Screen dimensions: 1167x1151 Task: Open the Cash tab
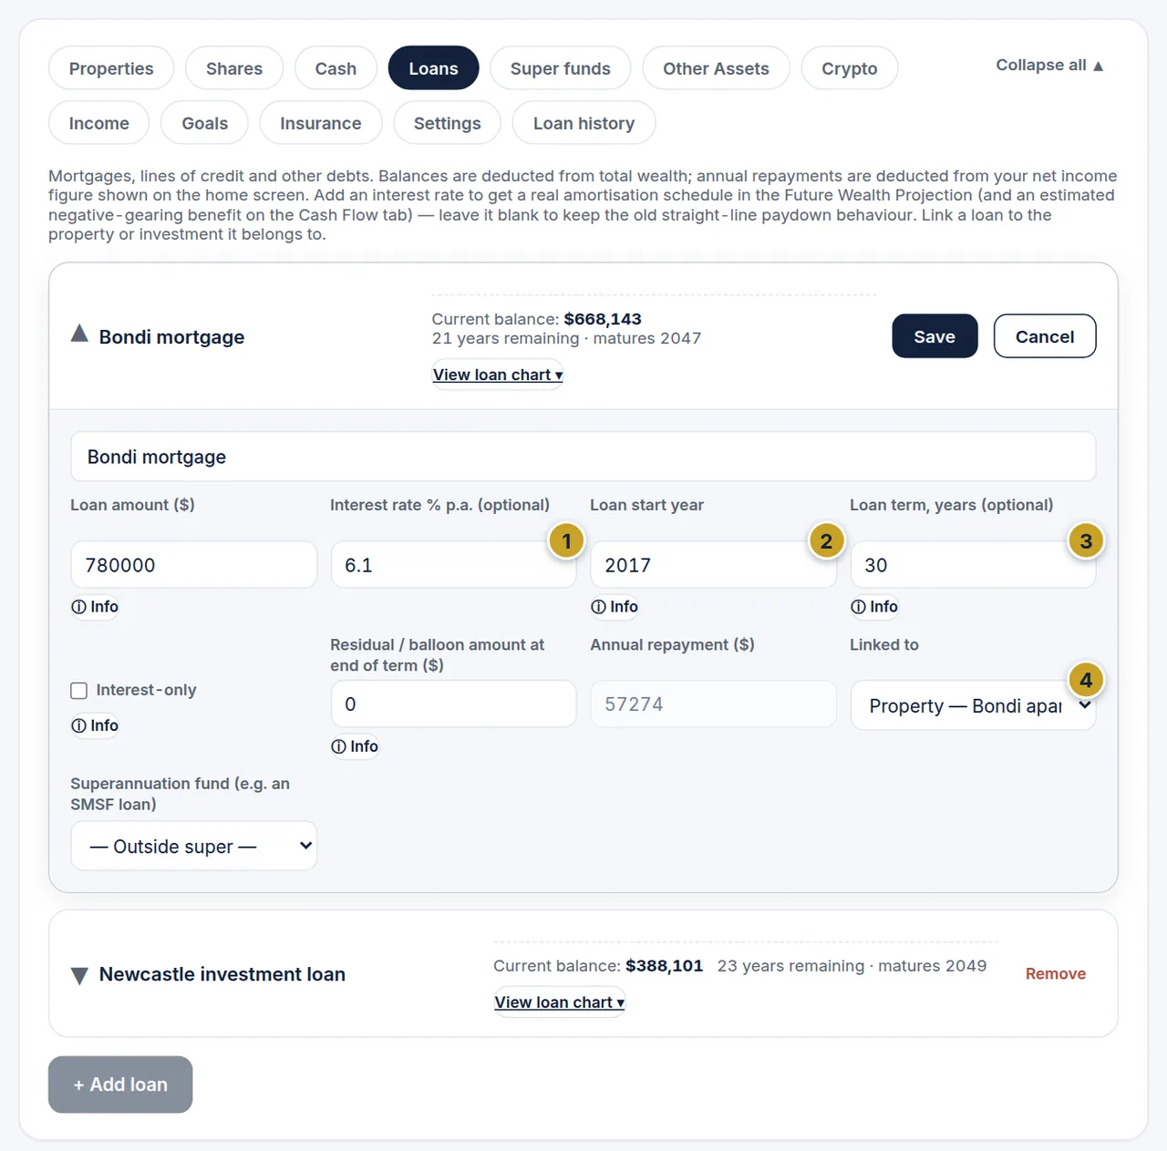(336, 68)
